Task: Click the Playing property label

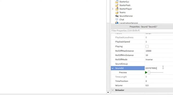Action: pos(119,46)
